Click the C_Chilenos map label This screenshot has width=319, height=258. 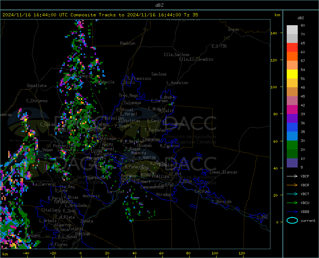pyautogui.click(x=37, y=101)
